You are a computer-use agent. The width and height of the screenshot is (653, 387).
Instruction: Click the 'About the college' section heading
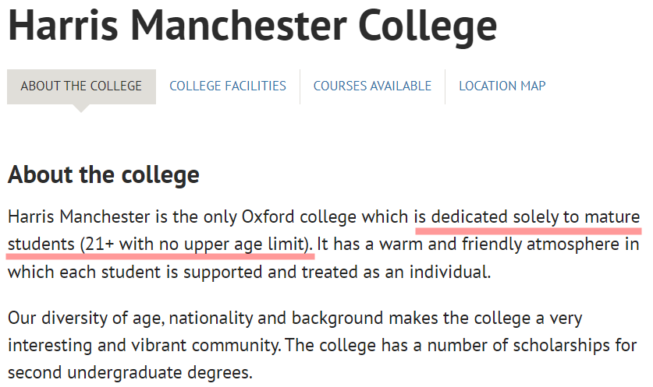[x=104, y=174]
